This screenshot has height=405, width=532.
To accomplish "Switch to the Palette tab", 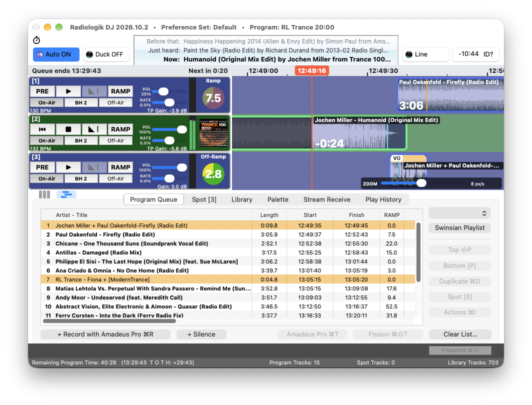I will coord(277,199).
